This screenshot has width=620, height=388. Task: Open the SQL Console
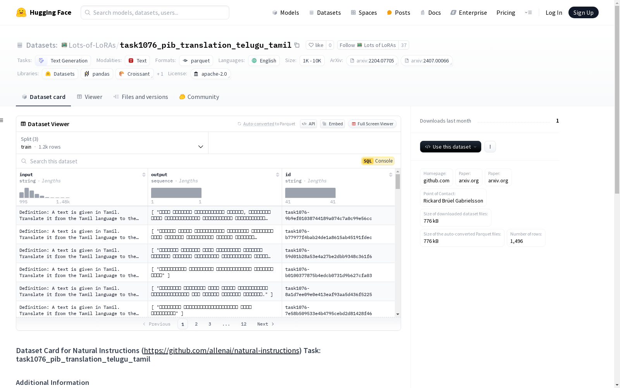(378, 161)
